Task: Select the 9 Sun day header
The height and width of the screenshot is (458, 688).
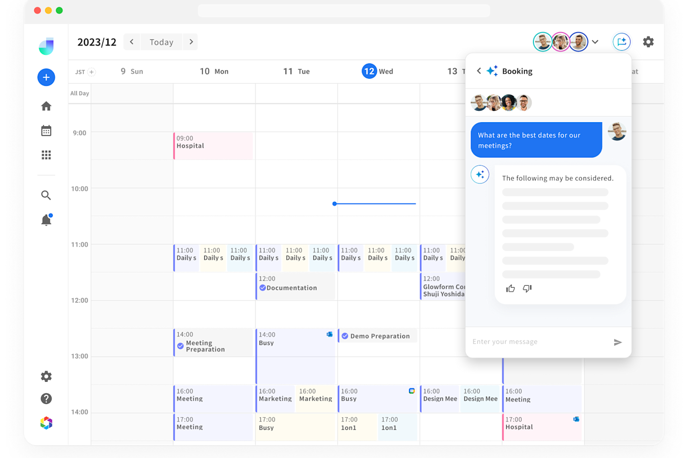Action: pos(132,72)
